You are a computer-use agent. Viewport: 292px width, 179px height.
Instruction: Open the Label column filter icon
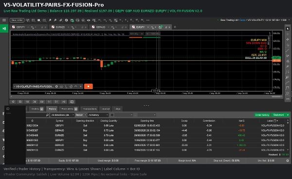(275, 121)
